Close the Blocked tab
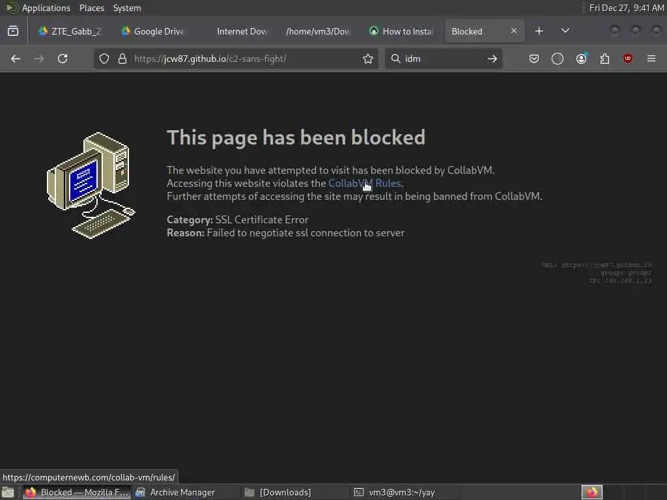 [x=514, y=31]
